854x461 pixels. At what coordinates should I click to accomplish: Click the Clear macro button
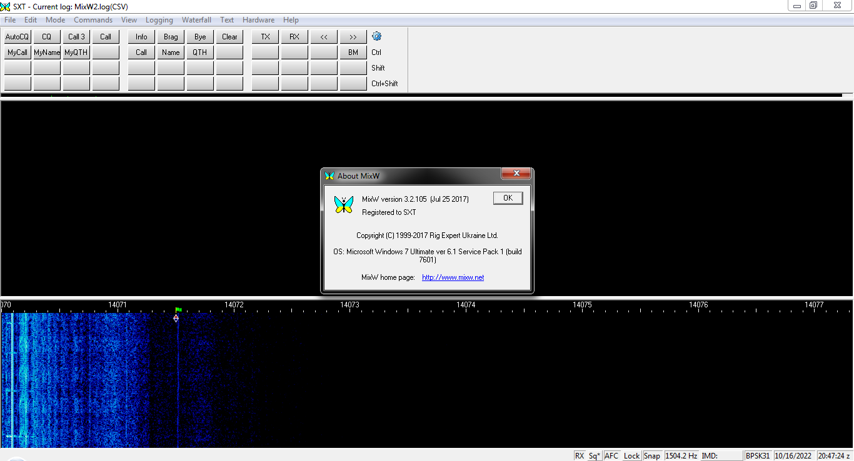coord(229,37)
